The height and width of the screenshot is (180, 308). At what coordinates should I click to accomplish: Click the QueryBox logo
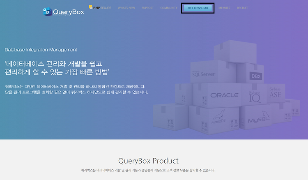tap(64, 12)
